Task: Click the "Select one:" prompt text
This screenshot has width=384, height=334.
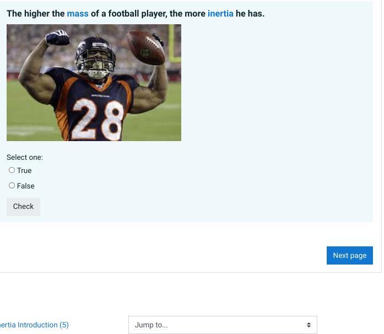Action: click(25, 157)
